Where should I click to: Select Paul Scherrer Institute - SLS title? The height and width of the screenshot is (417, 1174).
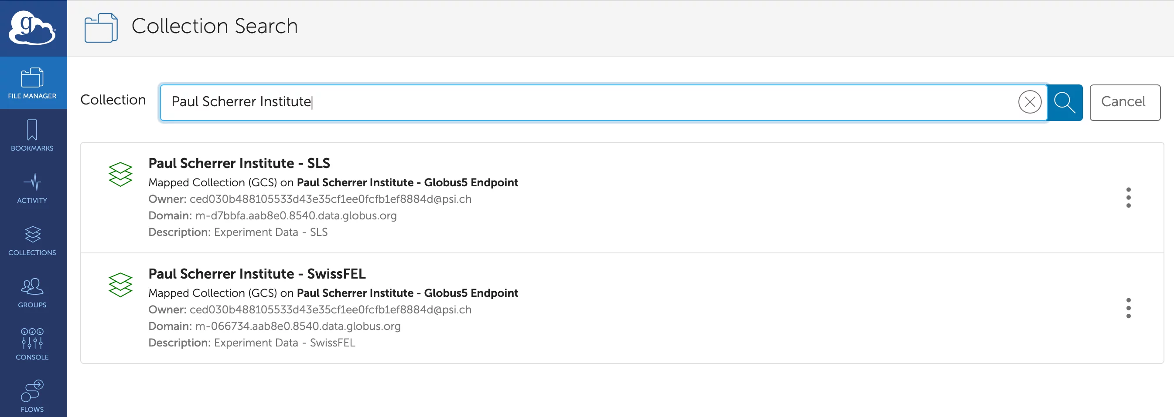tap(239, 163)
